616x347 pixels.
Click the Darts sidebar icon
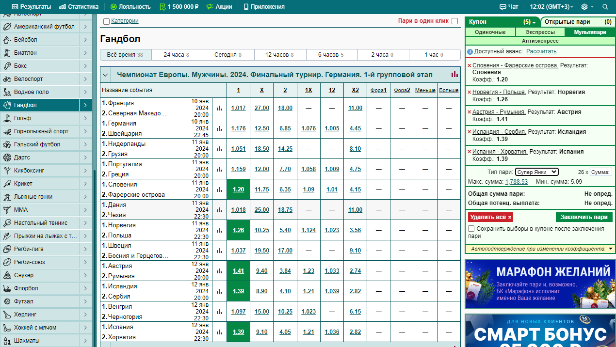pyautogui.click(x=7, y=158)
